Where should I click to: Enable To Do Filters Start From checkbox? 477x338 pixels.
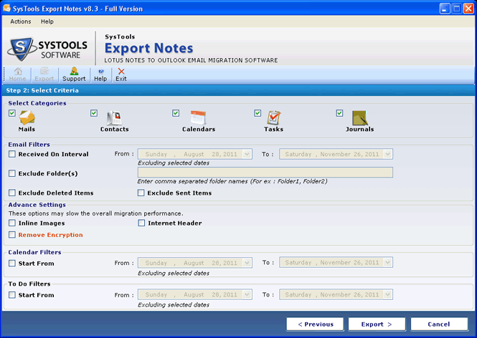[12, 295]
